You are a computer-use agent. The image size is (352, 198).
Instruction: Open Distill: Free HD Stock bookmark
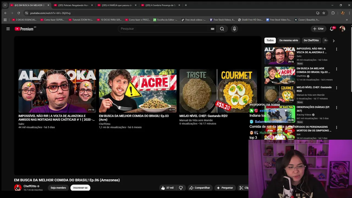(x=251, y=20)
